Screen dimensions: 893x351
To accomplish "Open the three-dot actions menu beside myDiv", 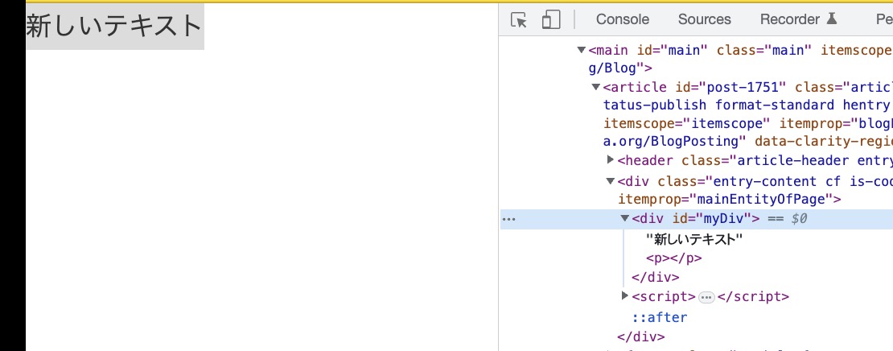I will click(x=508, y=218).
